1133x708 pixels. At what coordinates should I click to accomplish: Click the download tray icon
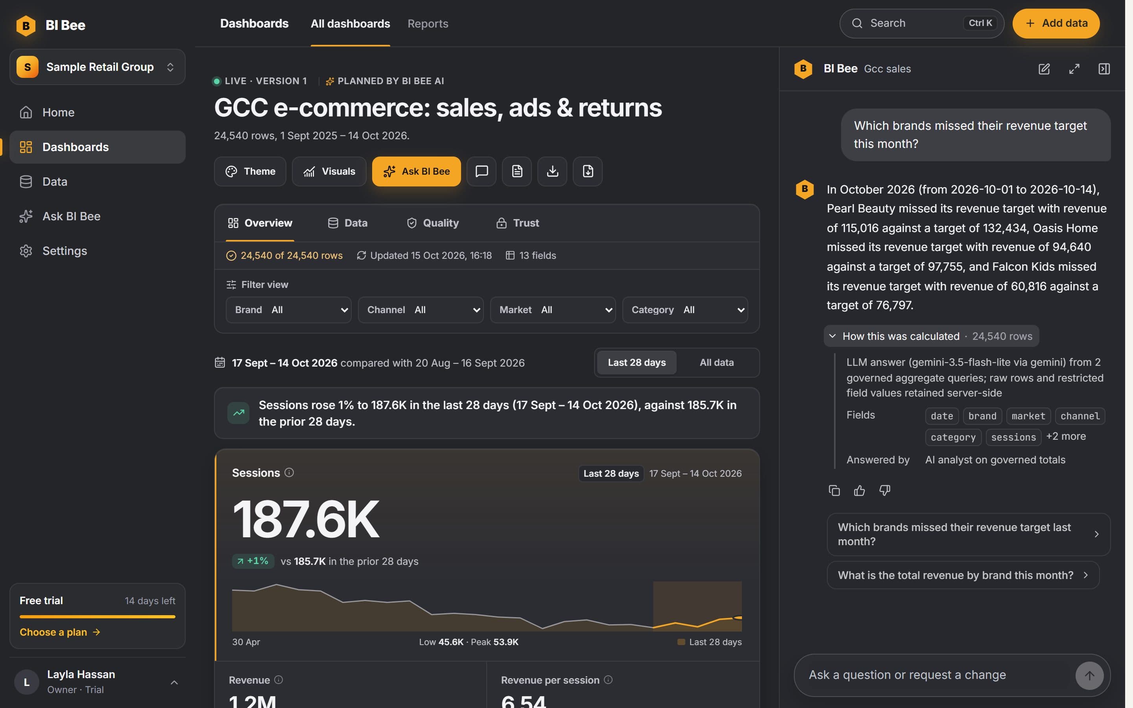click(x=552, y=171)
